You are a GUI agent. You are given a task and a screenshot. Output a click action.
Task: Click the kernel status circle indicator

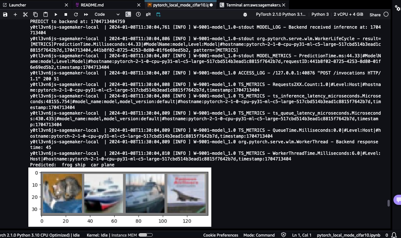(386, 14)
